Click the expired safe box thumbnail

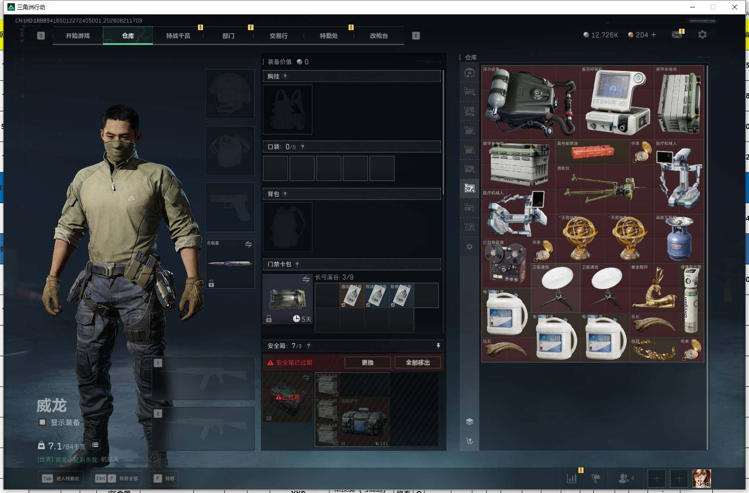point(287,397)
